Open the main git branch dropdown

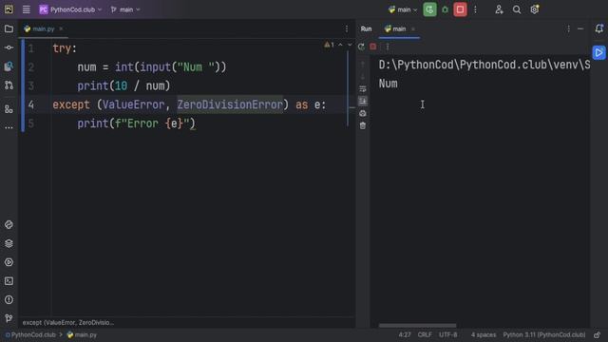(125, 9)
